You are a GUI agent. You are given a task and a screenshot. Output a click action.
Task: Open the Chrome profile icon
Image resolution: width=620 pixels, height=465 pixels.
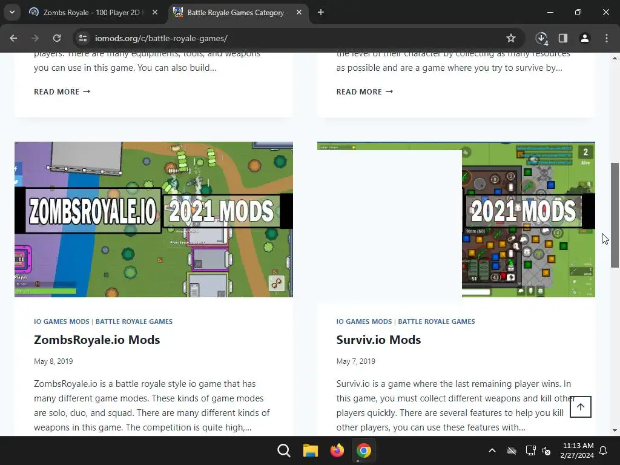coord(585,38)
